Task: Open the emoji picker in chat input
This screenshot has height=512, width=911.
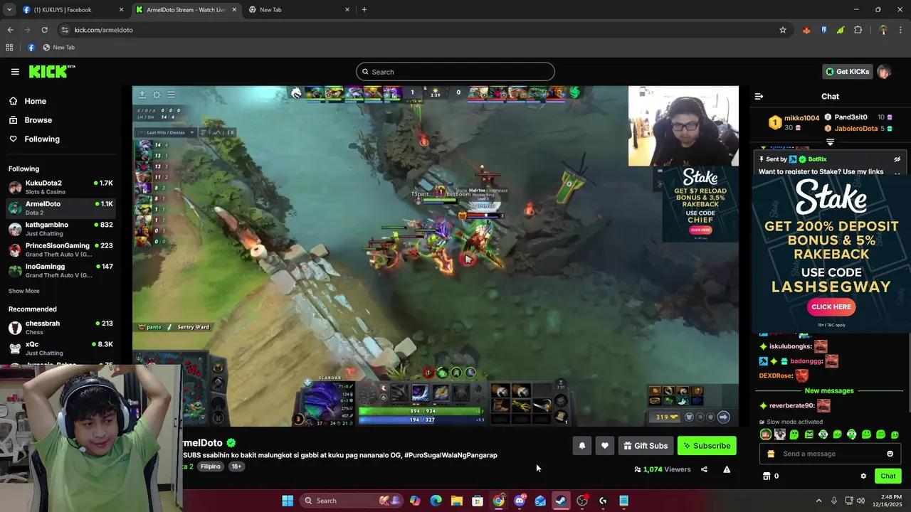Action: click(890, 454)
